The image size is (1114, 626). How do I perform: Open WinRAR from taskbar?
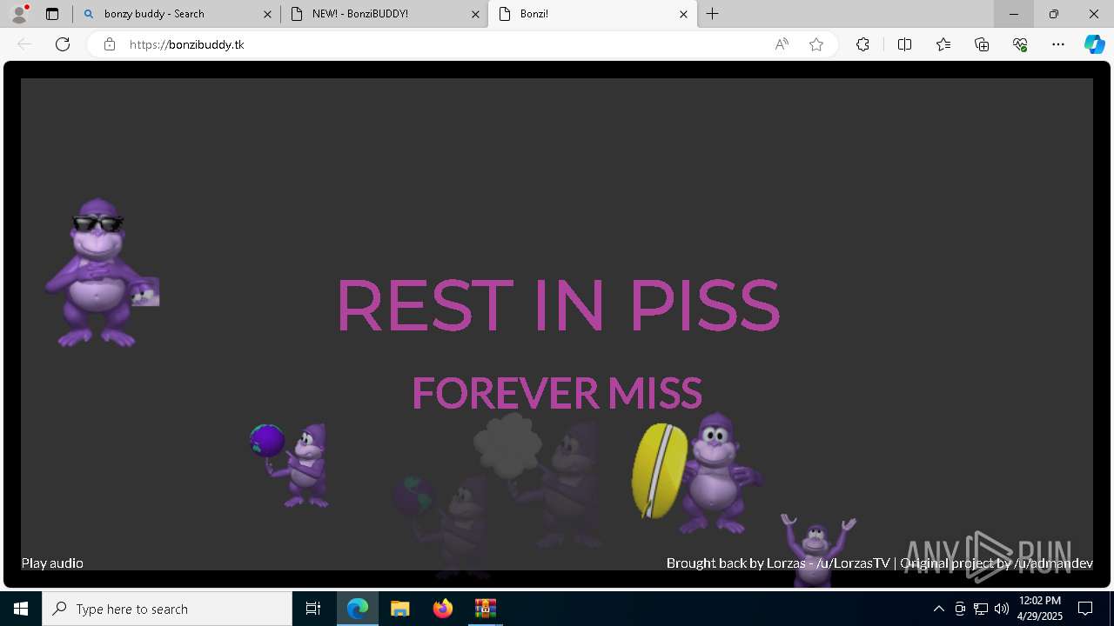pos(485,609)
